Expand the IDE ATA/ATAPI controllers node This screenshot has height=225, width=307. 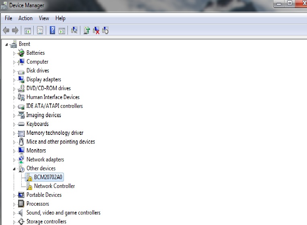(14, 107)
